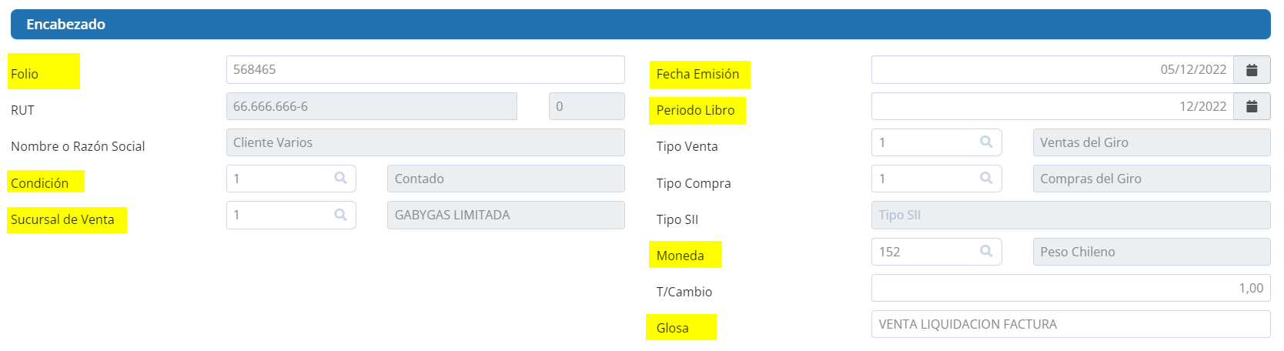Select the Tipo SII field
Screen dimensions: 1284x351
pos(1070,215)
